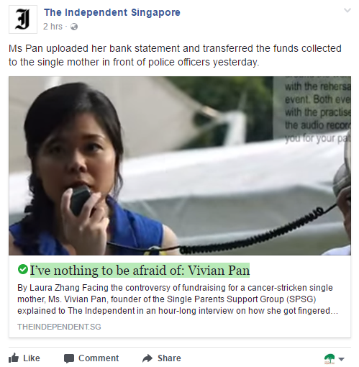
Task: Open headline I've nothing to be afraid of
Action: coord(140,271)
